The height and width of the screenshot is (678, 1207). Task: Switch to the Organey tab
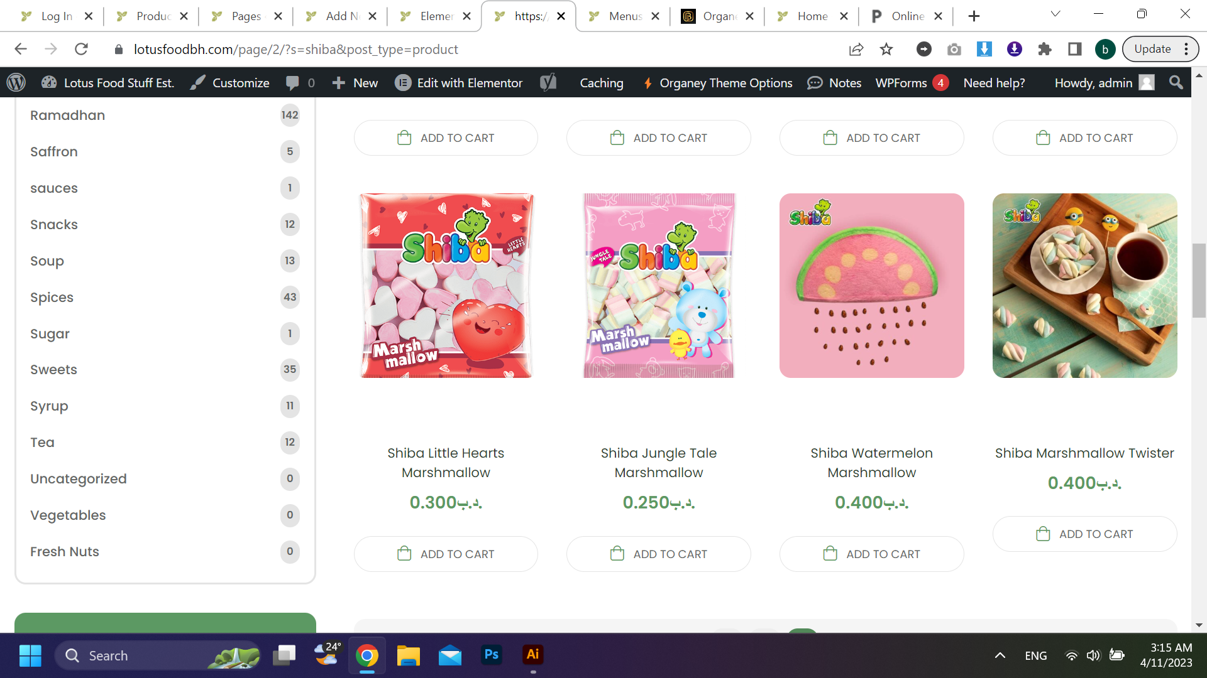[717, 16]
